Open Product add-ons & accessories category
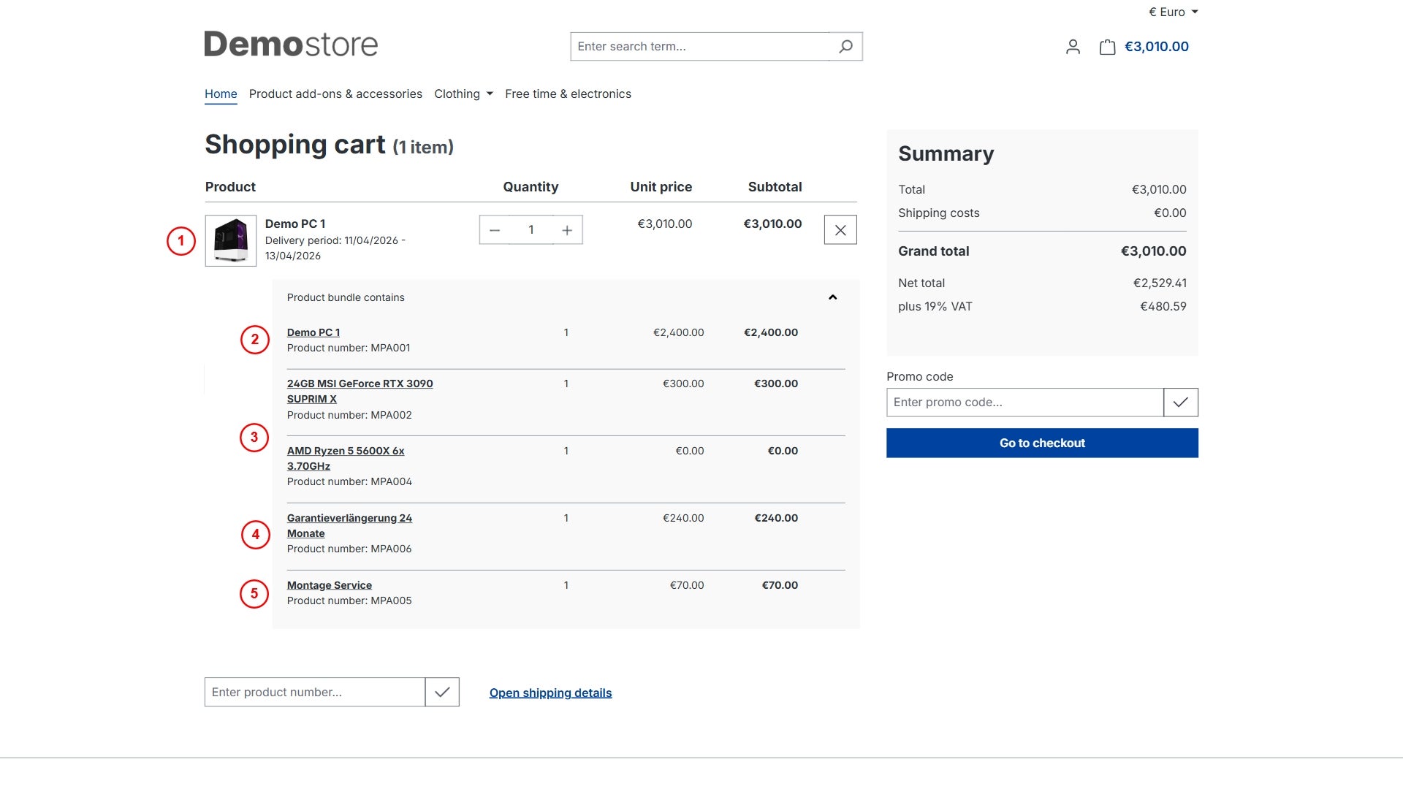1403x789 pixels. pyautogui.click(x=335, y=94)
